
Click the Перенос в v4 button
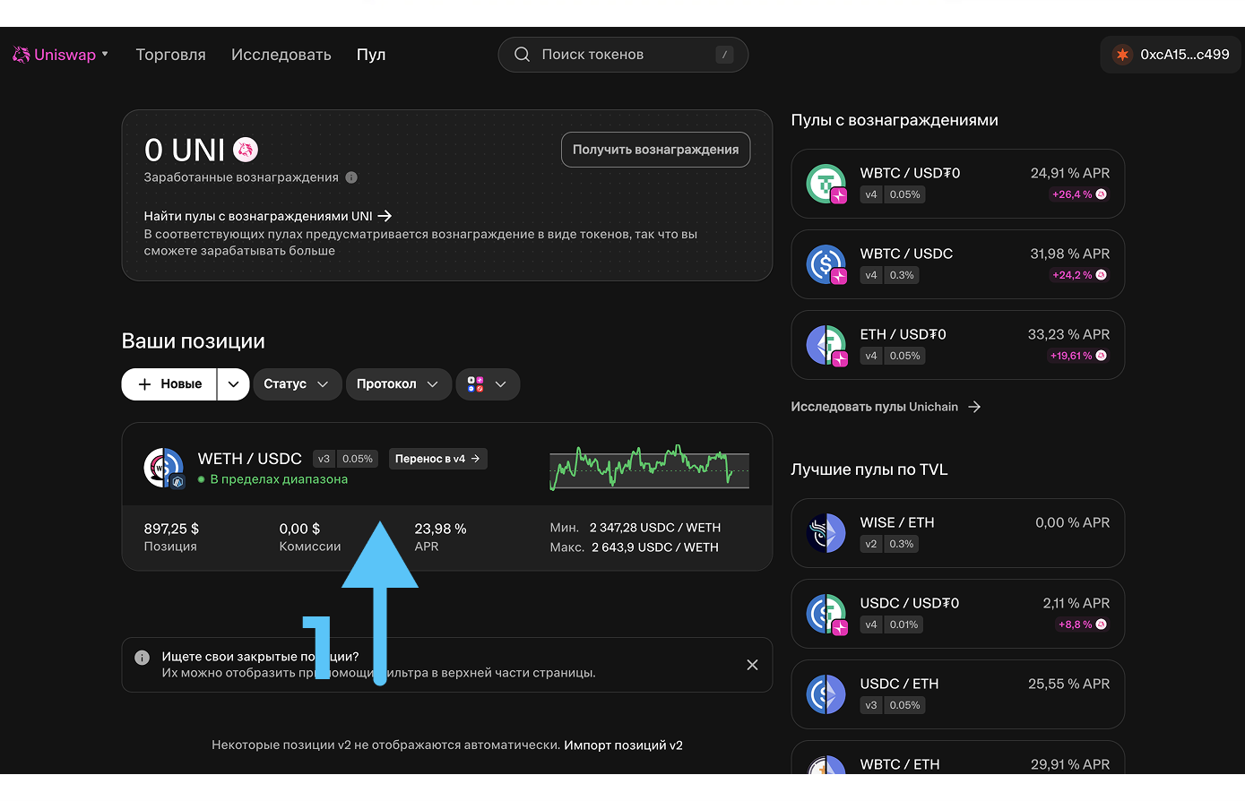(438, 459)
